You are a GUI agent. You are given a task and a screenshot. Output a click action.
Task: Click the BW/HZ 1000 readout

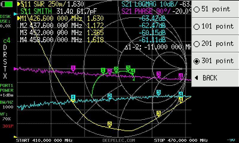coord(7,105)
